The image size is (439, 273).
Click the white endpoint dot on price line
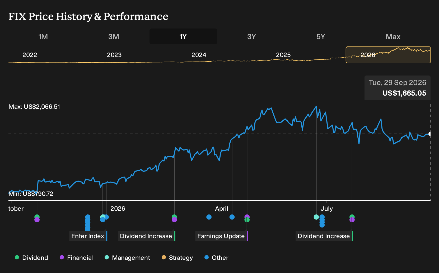430,134
